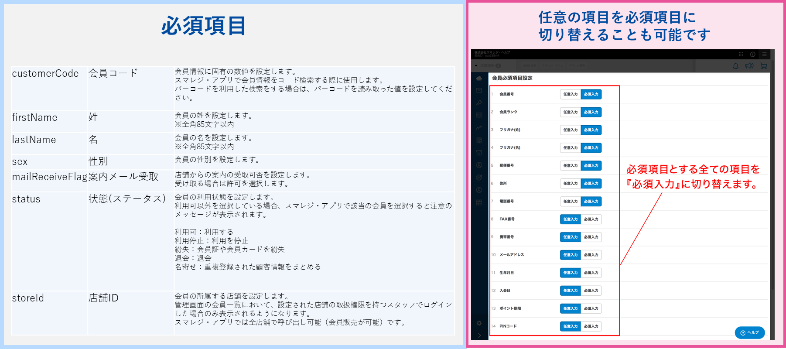This screenshot has height=349, width=786.
Task: Click the 性別 cell
Action: pyautogui.click(x=131, y=162)
